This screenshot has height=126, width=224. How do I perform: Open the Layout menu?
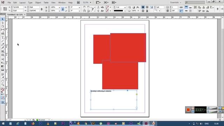22,2
